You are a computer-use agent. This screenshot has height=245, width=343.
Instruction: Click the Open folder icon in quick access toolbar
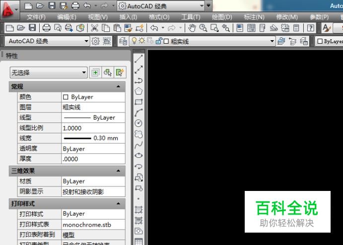coord(40,5)
